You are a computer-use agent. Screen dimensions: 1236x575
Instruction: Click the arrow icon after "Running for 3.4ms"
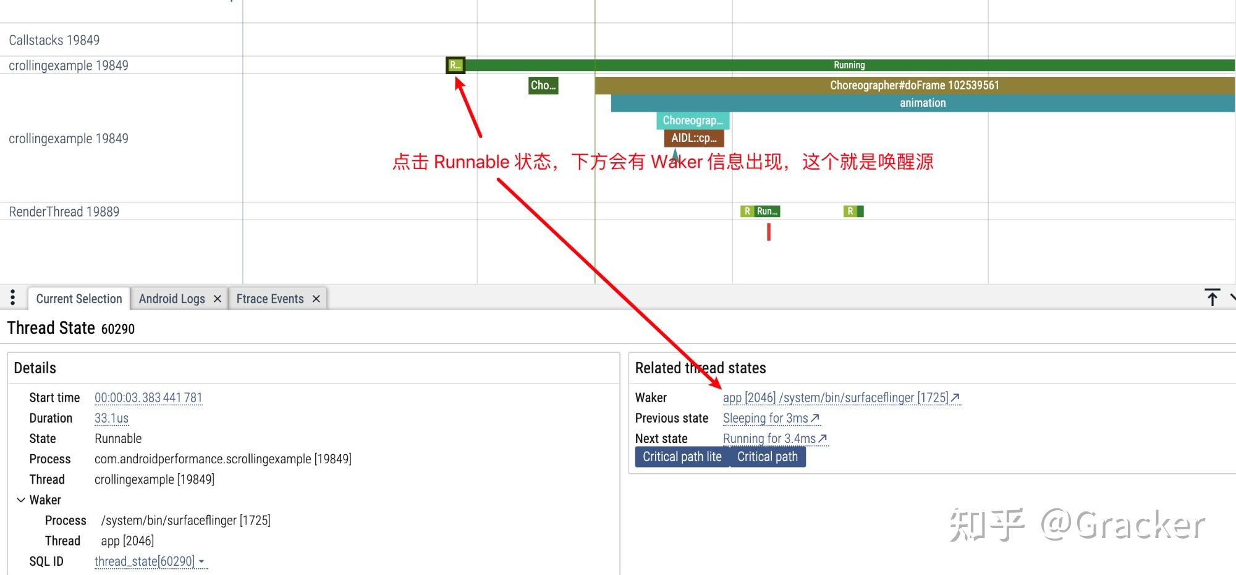click(x=823, y=438)
